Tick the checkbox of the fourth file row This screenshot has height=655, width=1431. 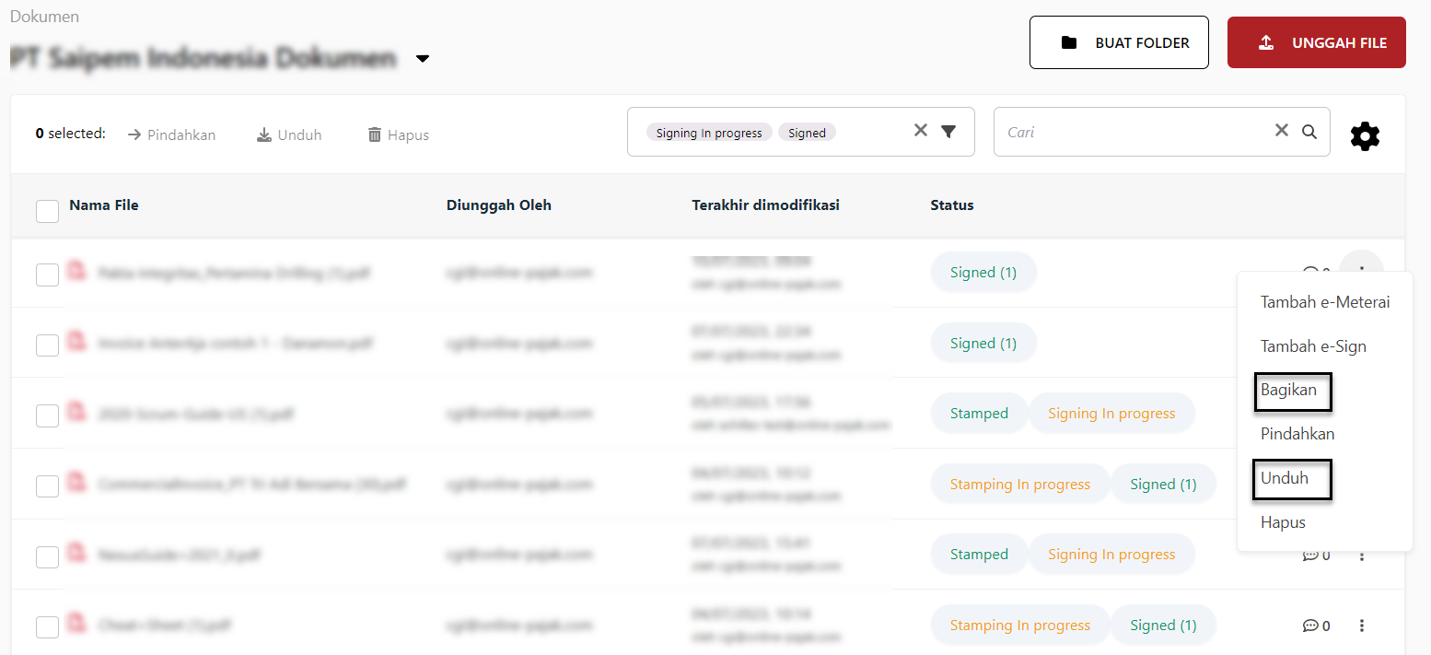47,485
